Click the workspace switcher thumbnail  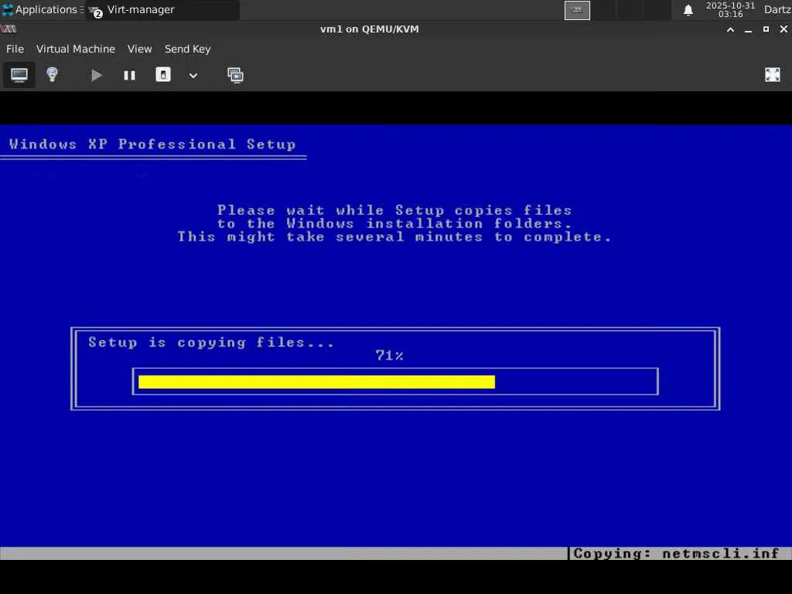click(x=577, y=10)
